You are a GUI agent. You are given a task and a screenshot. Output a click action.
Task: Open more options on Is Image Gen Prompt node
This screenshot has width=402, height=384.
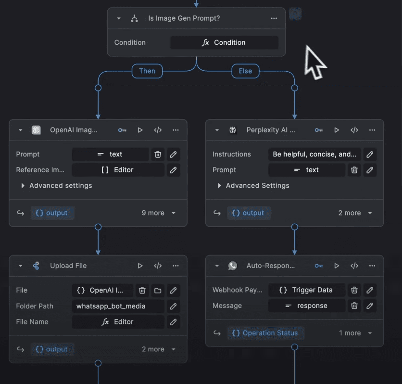(x=274, y=18)
